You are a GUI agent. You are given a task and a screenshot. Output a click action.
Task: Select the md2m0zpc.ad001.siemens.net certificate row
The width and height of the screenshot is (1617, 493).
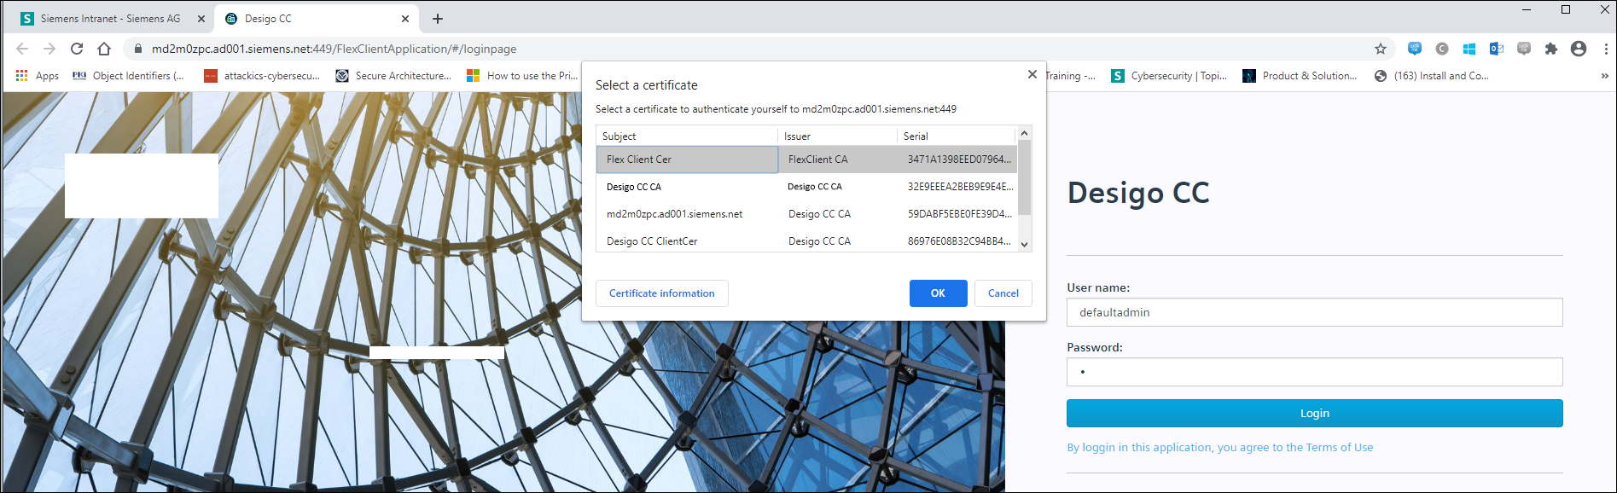tap(674, 214)
